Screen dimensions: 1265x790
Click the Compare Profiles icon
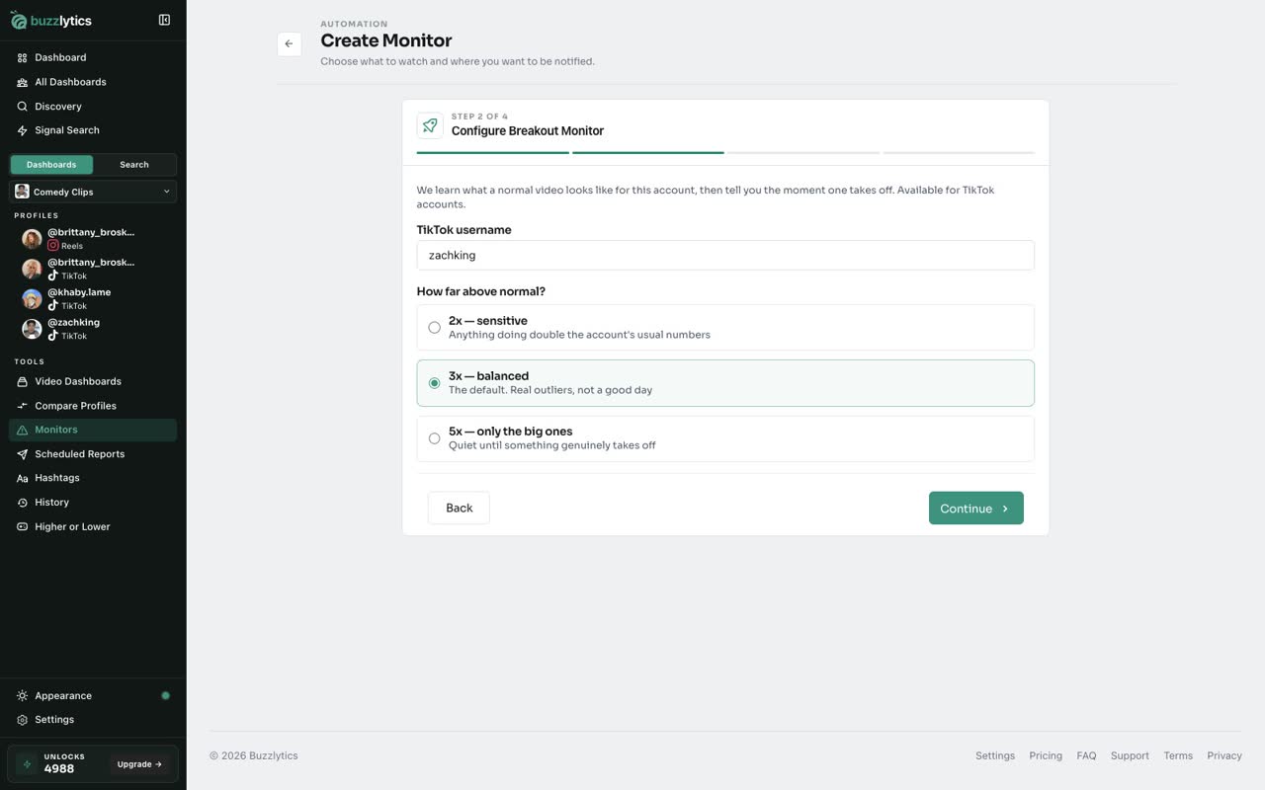click(23, 406)
